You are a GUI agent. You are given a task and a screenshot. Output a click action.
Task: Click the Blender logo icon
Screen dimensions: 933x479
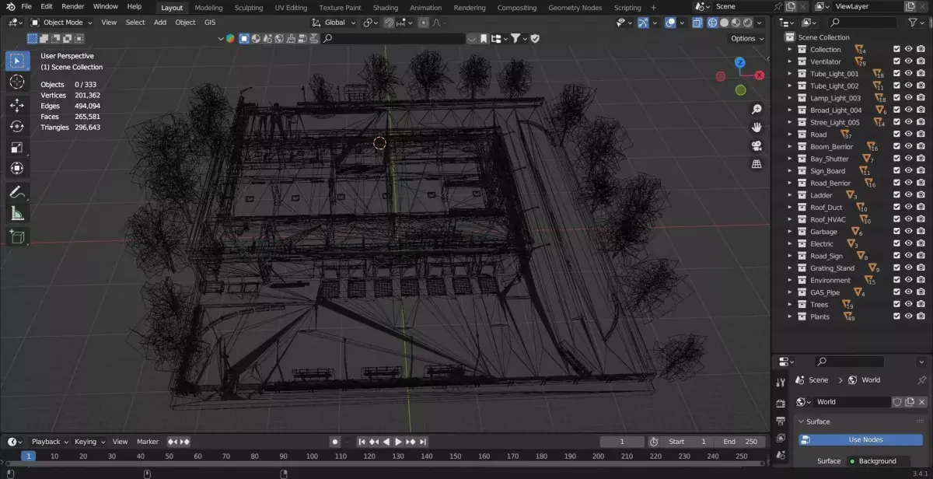[10, 7]
